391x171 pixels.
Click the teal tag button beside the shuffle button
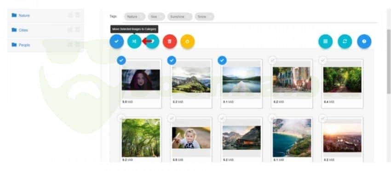tap(152, 41)
